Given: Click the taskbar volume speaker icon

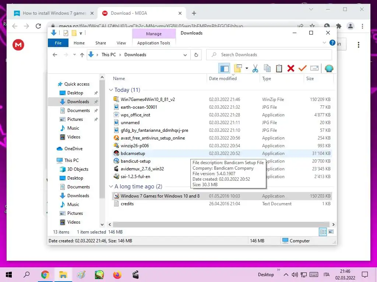Looking at the screenshot, I should tap(295, 275).
